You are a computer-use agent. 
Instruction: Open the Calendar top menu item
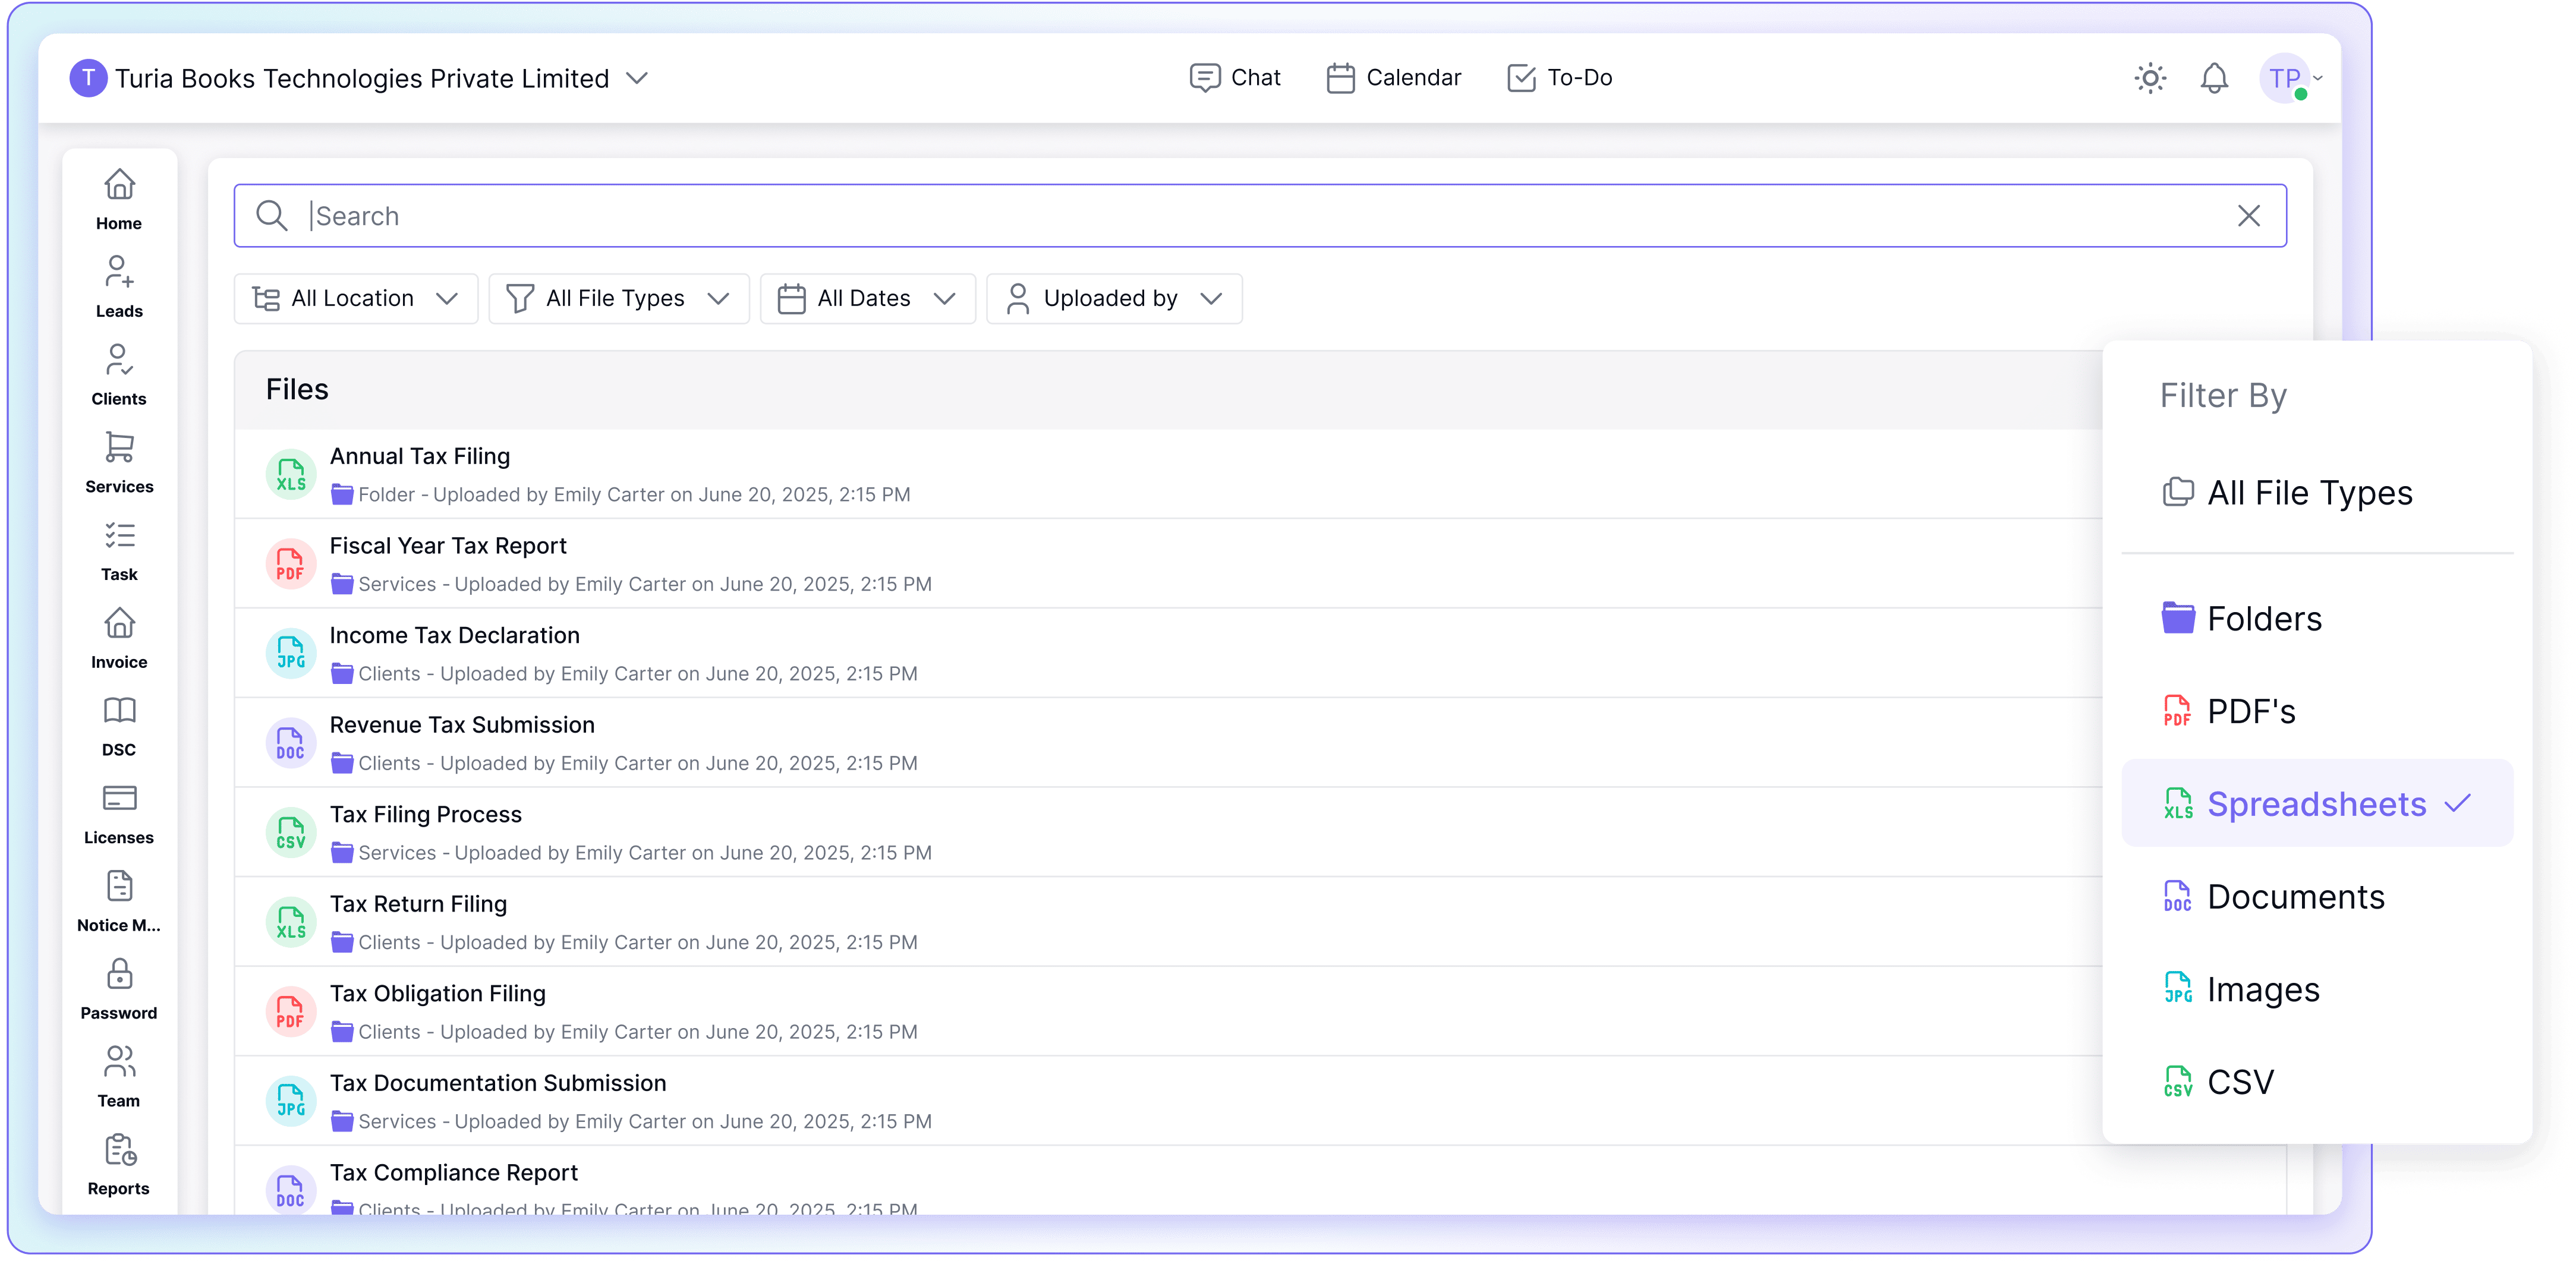[x=1393, y=77]
